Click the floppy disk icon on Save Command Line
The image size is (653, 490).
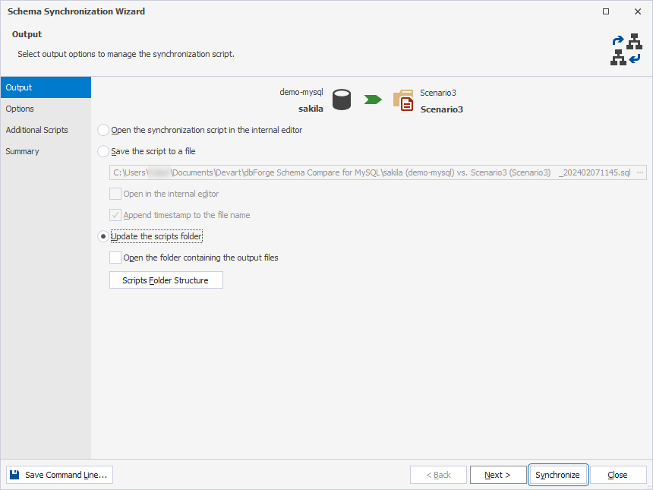pos(14,475)
